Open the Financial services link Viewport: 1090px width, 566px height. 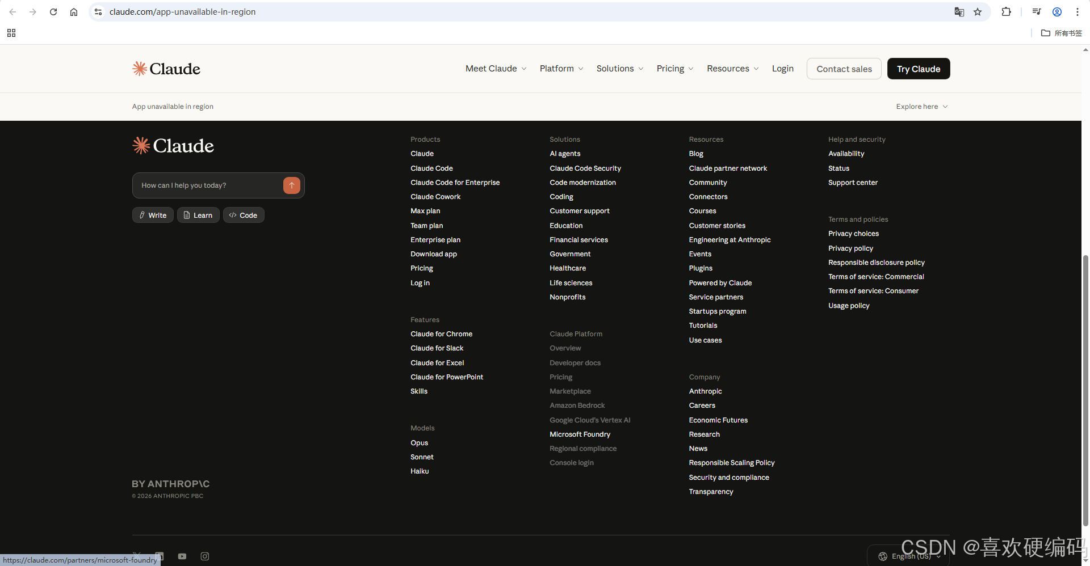pos(578,240)
